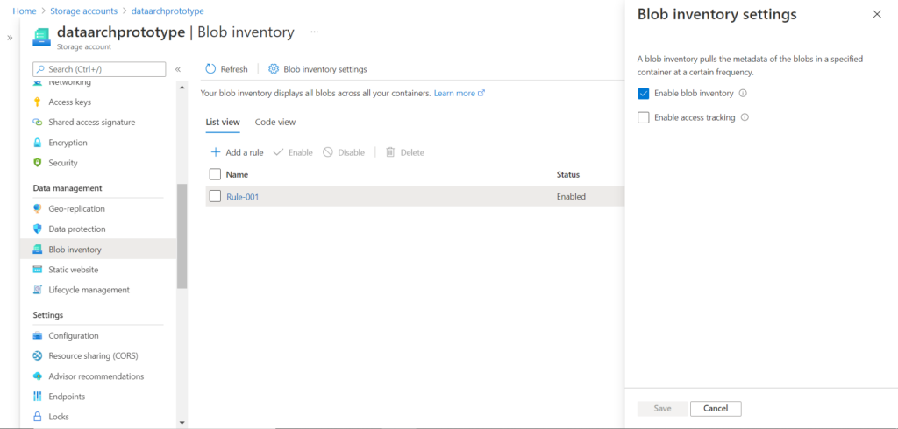Select the Rule-001 row checkbox

tap(216, 196)
